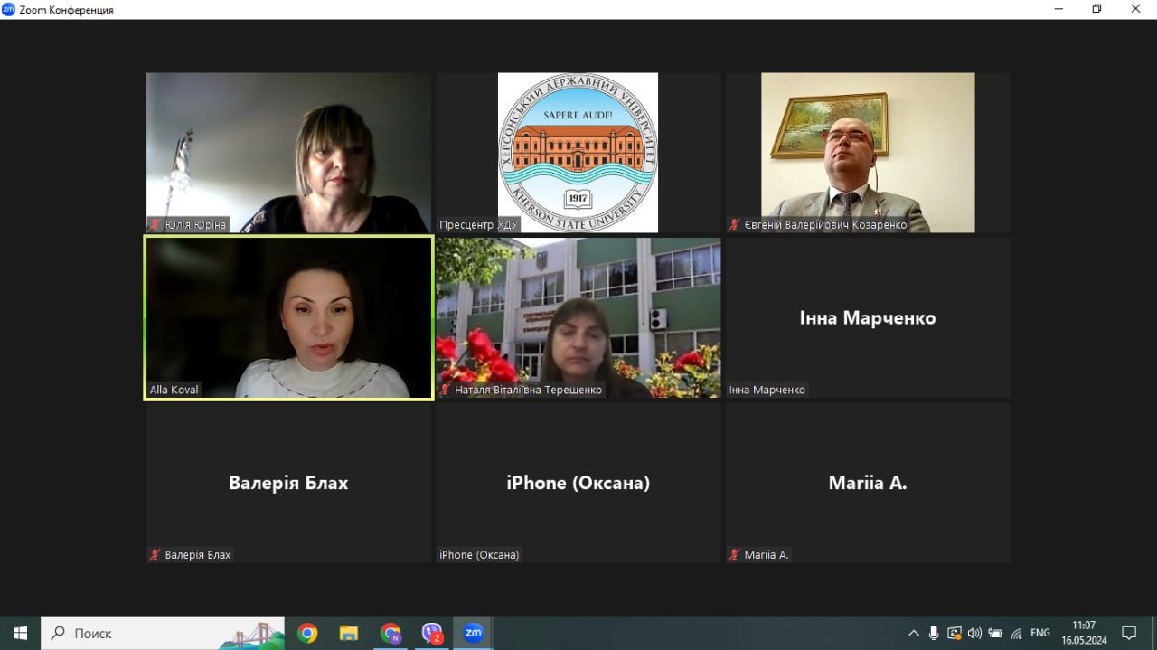The height and width of the screenshot is (650, 1157).
Task: Show hidden system tray icons
Action: pos(913,633)
